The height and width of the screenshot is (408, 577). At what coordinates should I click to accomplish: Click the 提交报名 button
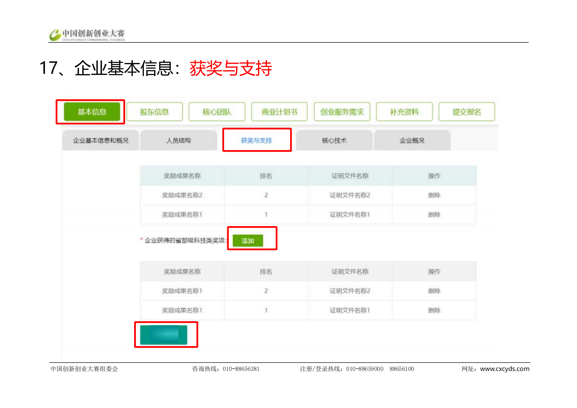[x=467, y=112]
